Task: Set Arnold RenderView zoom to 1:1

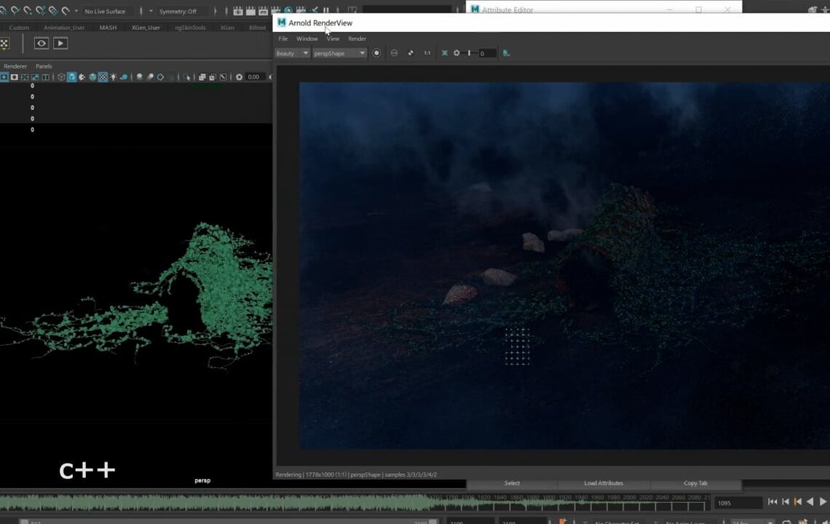Action: (x=427, y=52)
